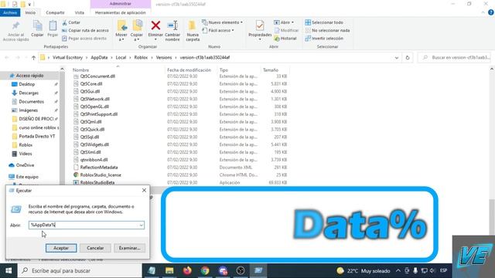
Task: Select the RobloxStudioBeta application
Action: (97, 182)
